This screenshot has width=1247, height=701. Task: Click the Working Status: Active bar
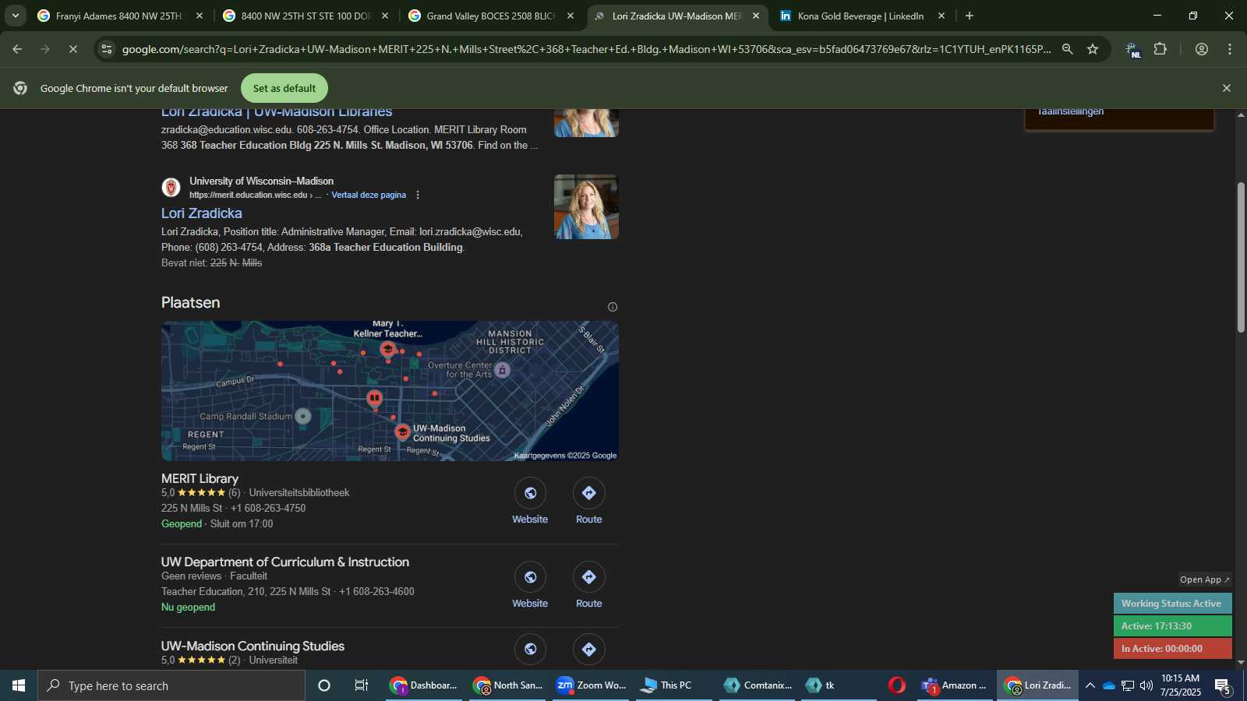(x=1172, y=604)
